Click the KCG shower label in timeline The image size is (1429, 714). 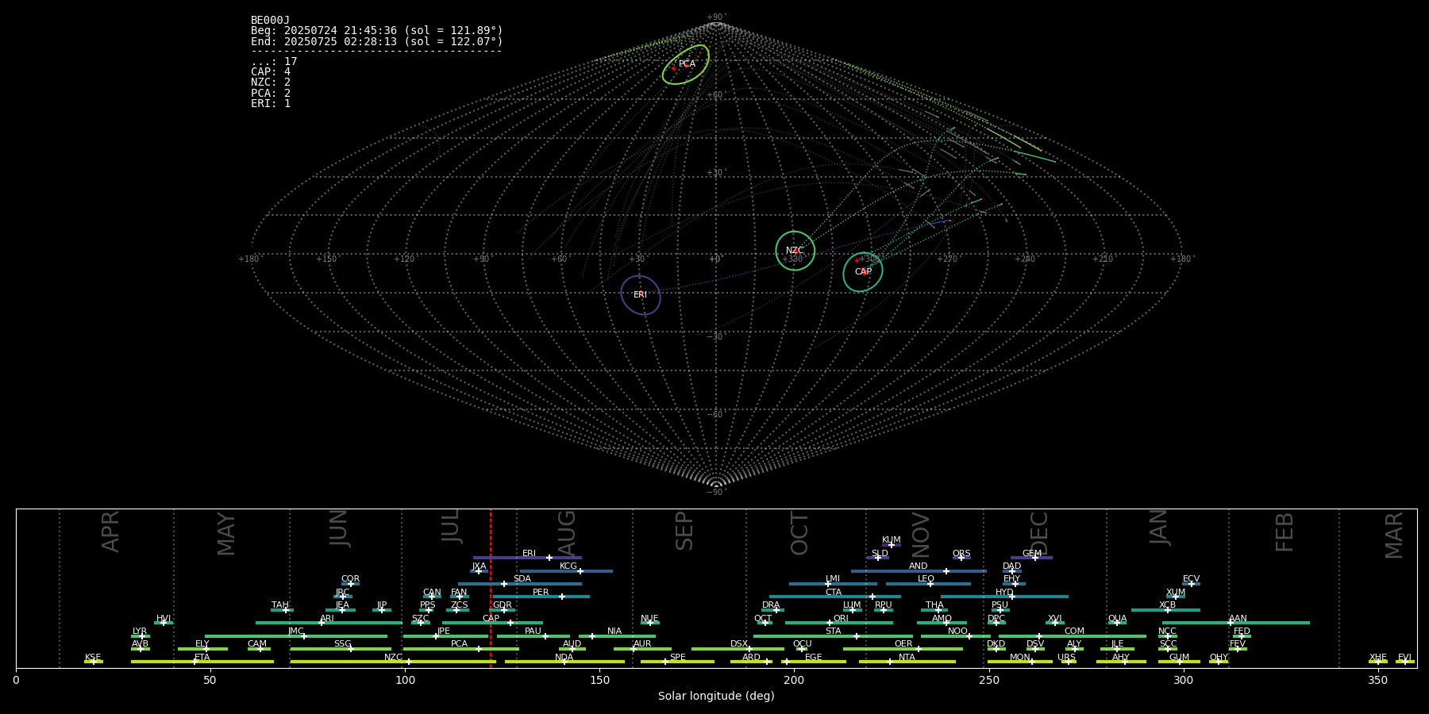(x=568, y=566)
